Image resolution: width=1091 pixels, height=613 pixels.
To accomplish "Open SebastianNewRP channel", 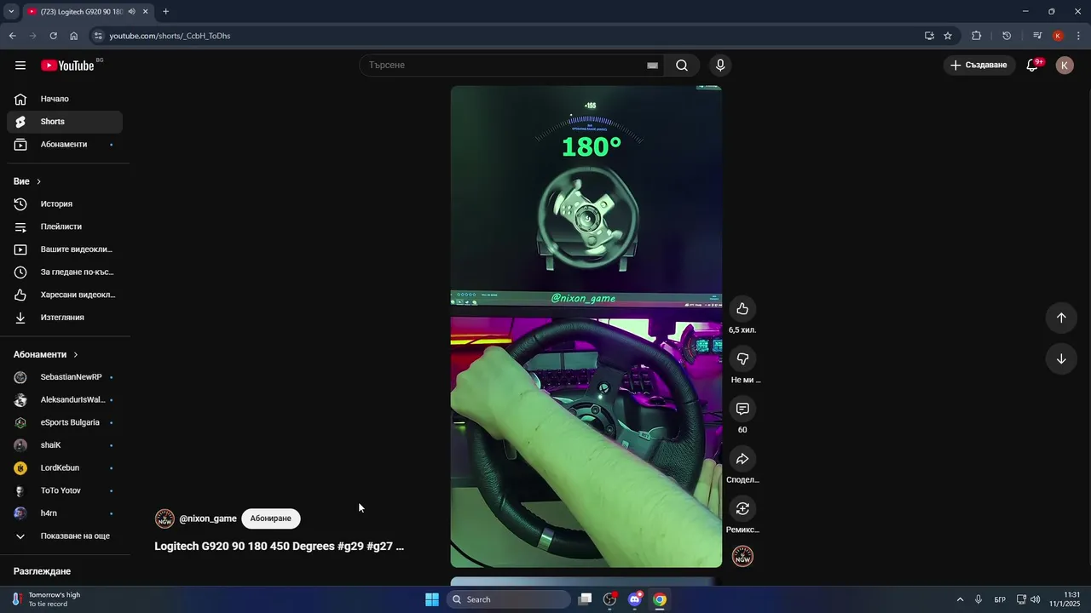I will pos(65,377).
